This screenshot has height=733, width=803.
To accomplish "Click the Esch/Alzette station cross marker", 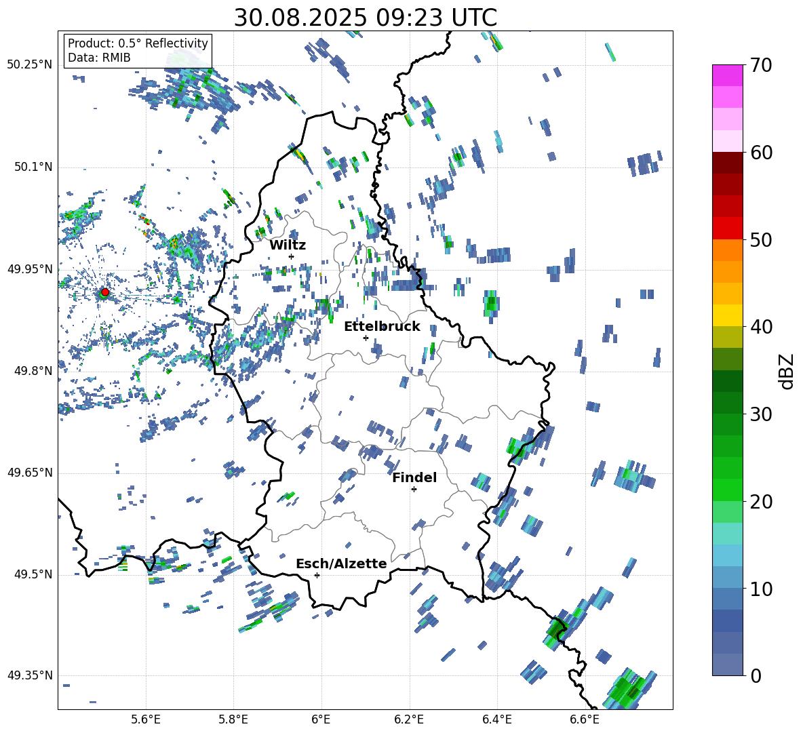I will point(317,575).
